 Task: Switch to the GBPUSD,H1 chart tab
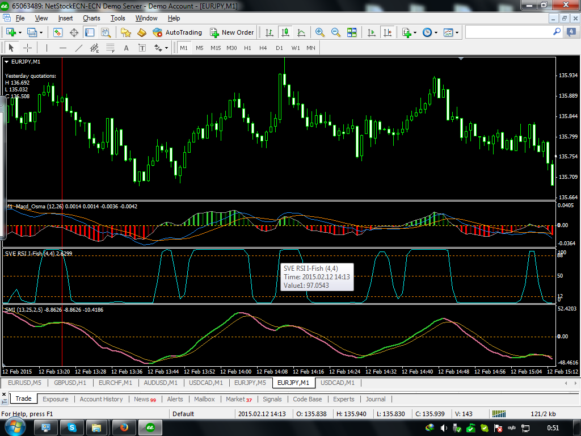click(70, 383)
